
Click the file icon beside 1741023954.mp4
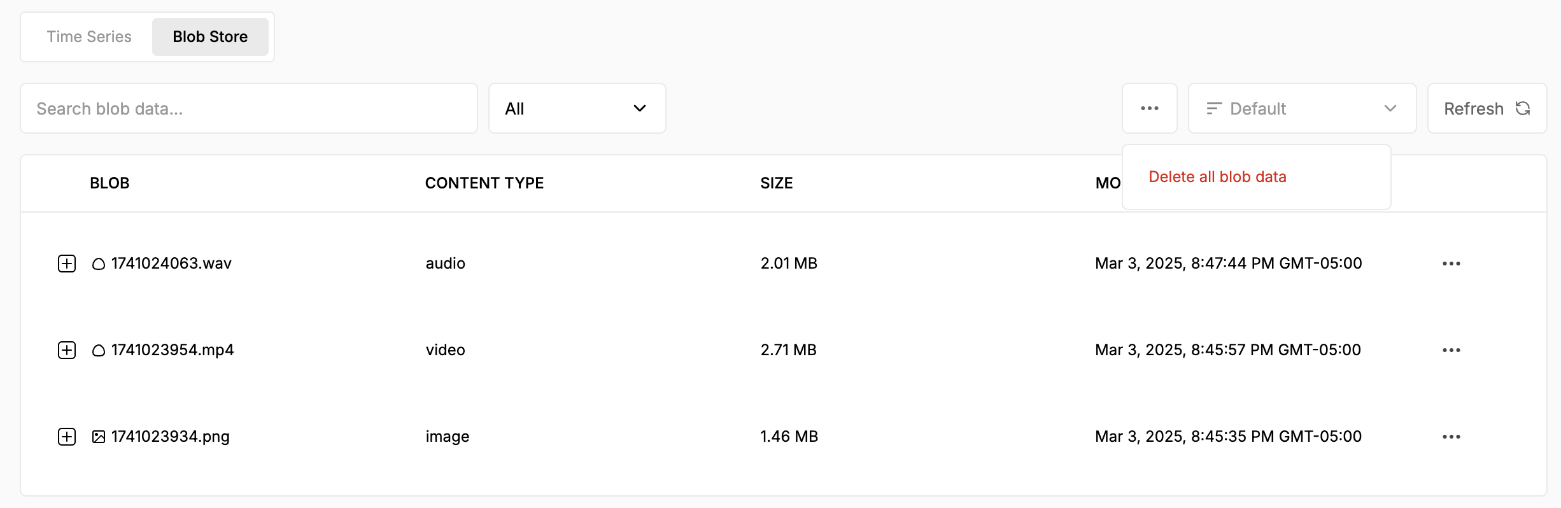pyautogui.click(x=98, y=350)
